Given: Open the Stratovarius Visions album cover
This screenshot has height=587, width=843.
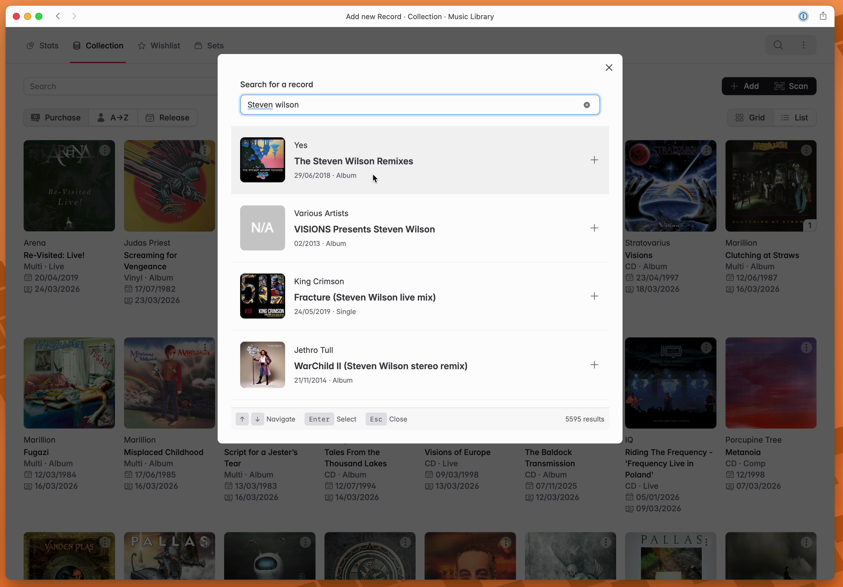Looking at the screenshot, I should [671, 186].
